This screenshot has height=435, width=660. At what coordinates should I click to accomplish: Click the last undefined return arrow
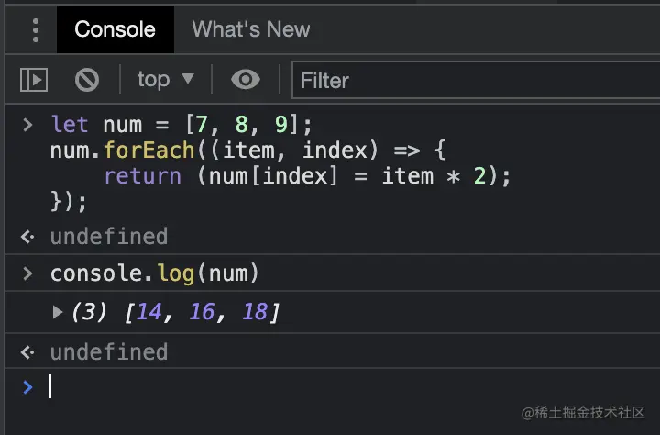27,352
